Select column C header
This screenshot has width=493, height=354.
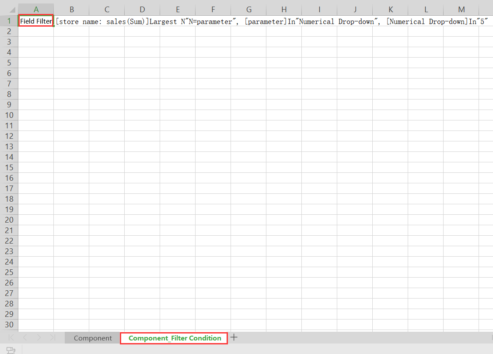click(x=107, y=10)
